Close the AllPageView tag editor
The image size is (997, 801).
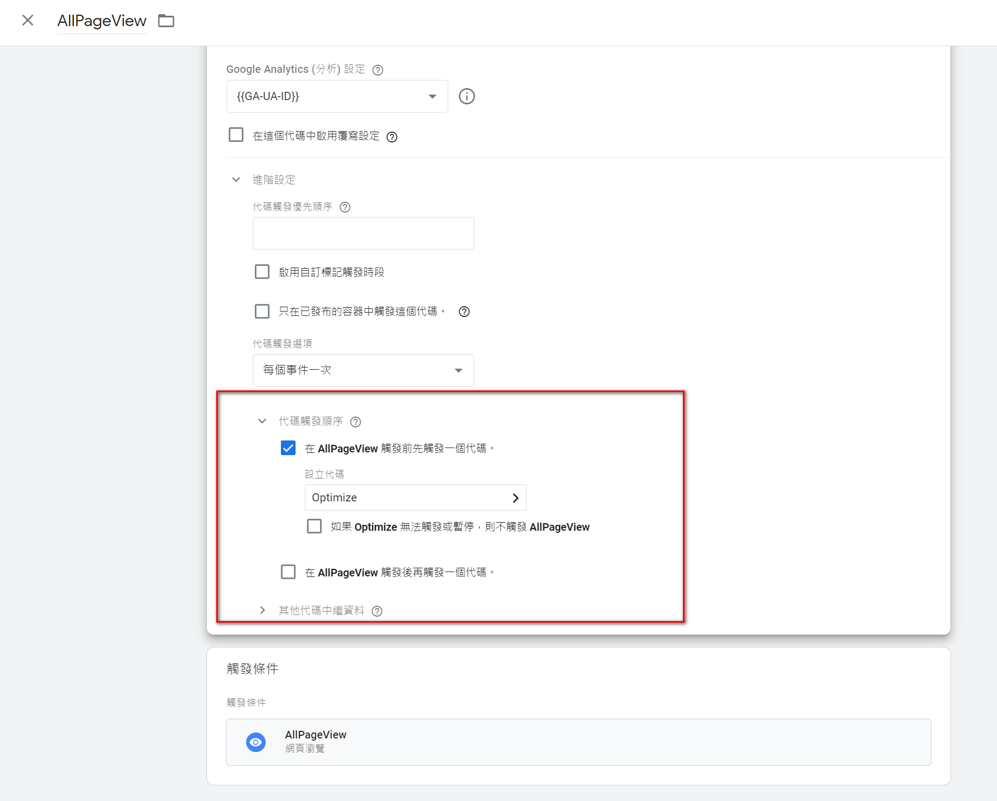coord(28,21)
